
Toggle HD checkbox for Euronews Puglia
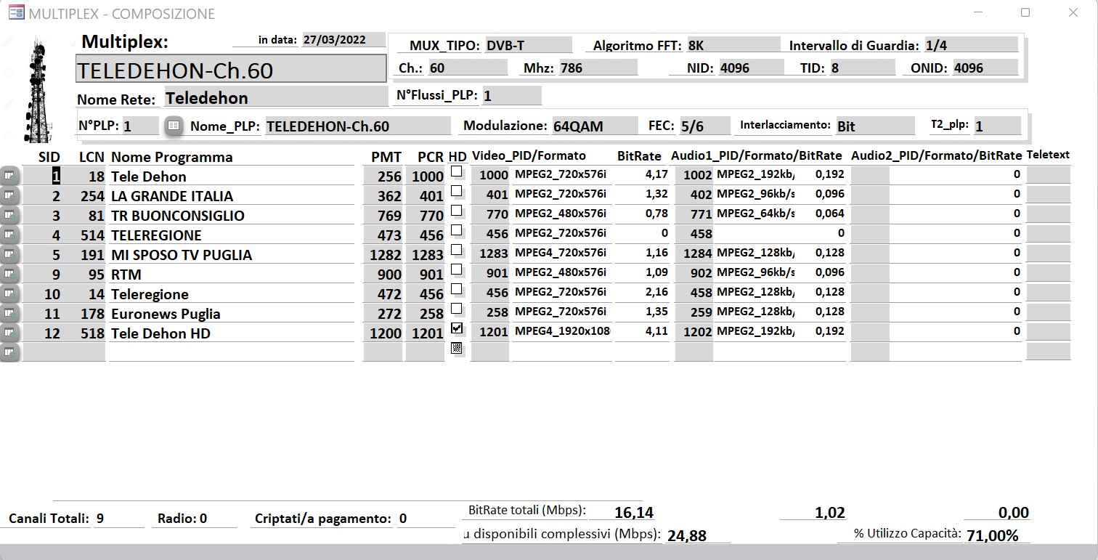456,309
